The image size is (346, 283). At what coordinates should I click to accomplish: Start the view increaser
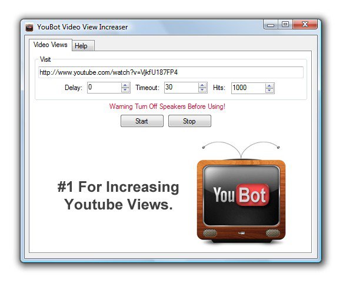tap(142, 121)
